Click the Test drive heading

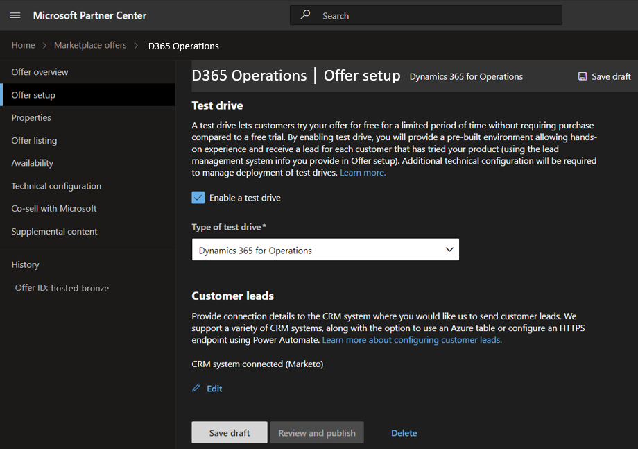tap(217, 105)
